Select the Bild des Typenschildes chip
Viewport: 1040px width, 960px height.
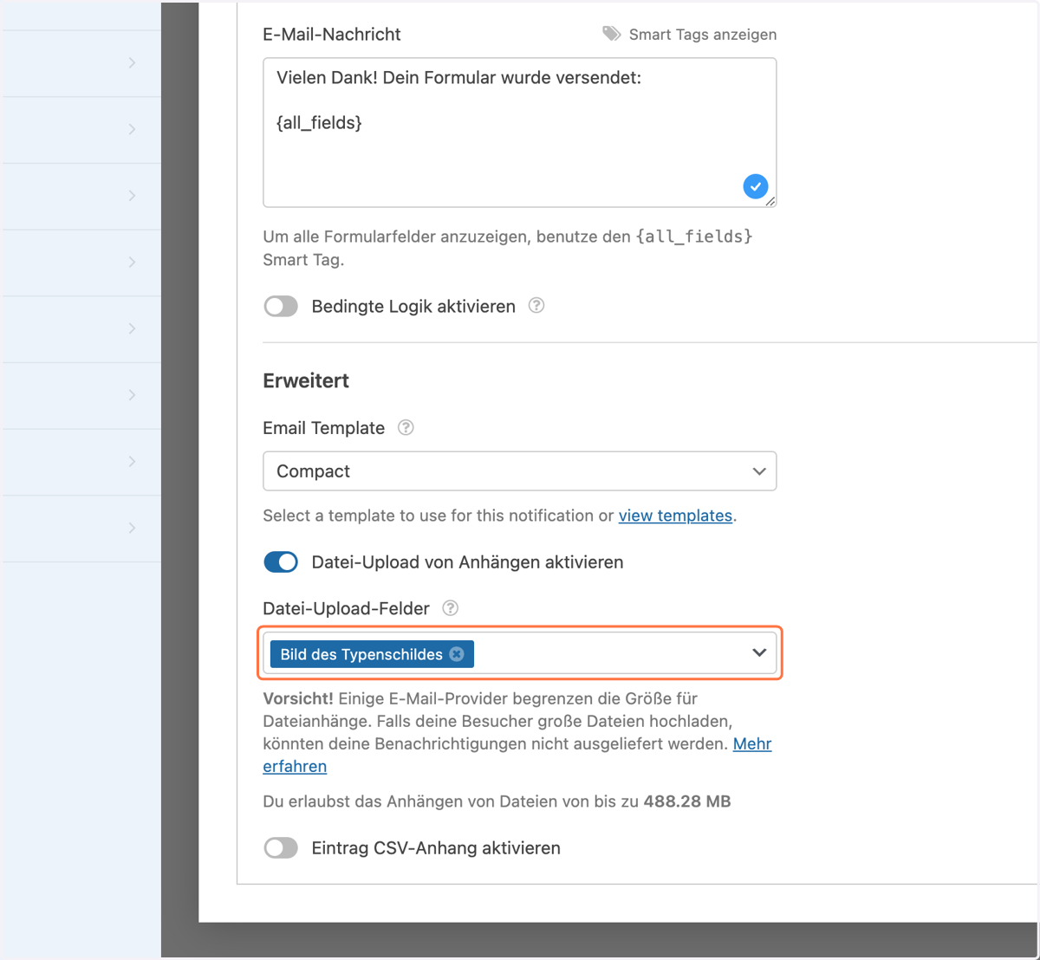coord(372,654)
